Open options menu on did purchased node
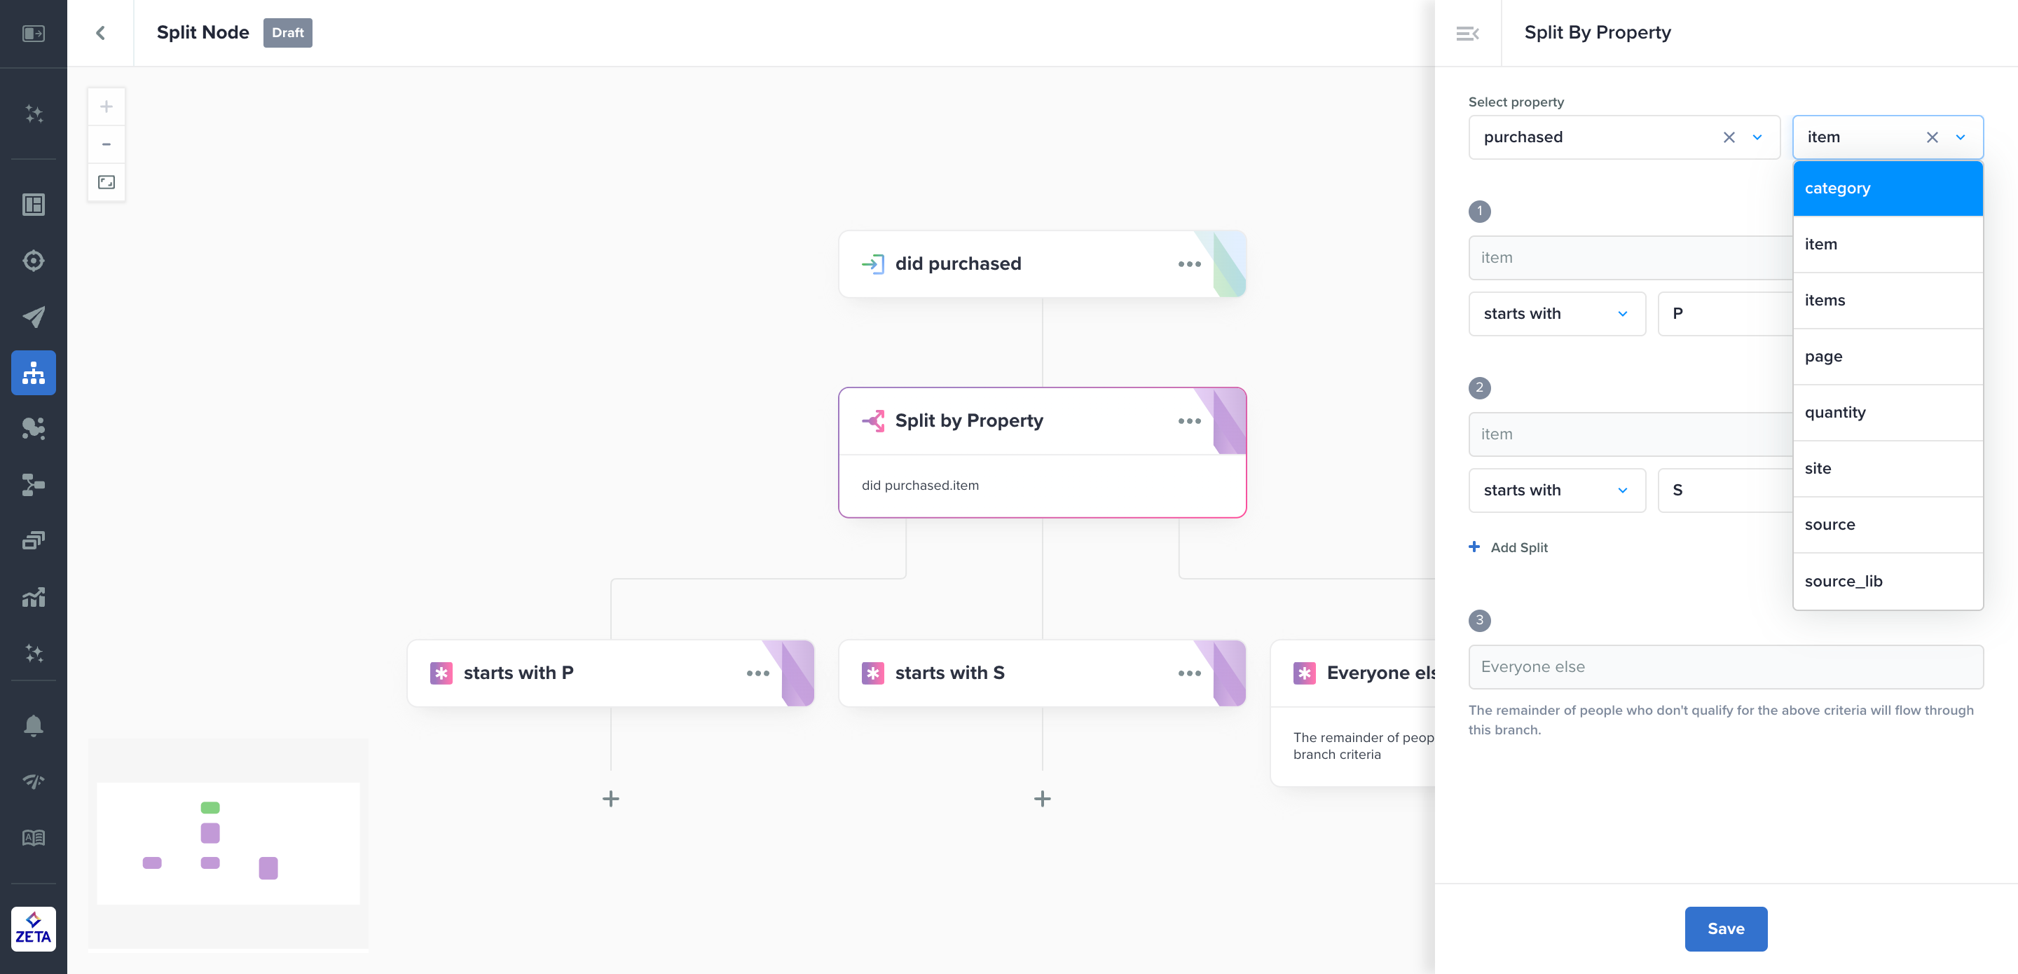The width and height of the screenshot is (2018, 974). [x=1189, y=264]
